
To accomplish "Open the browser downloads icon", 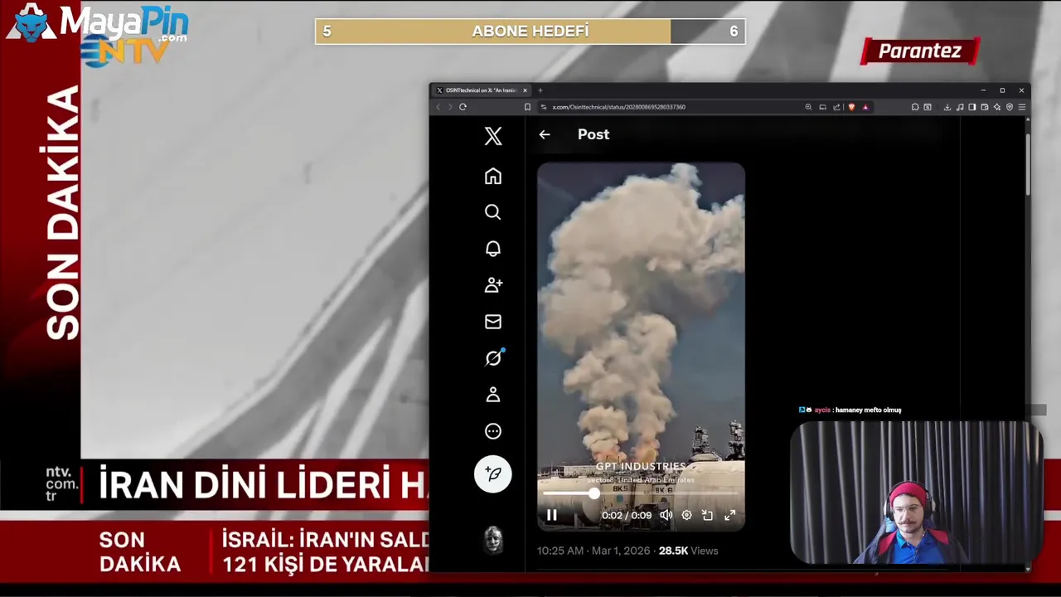I will click(947, 107).
